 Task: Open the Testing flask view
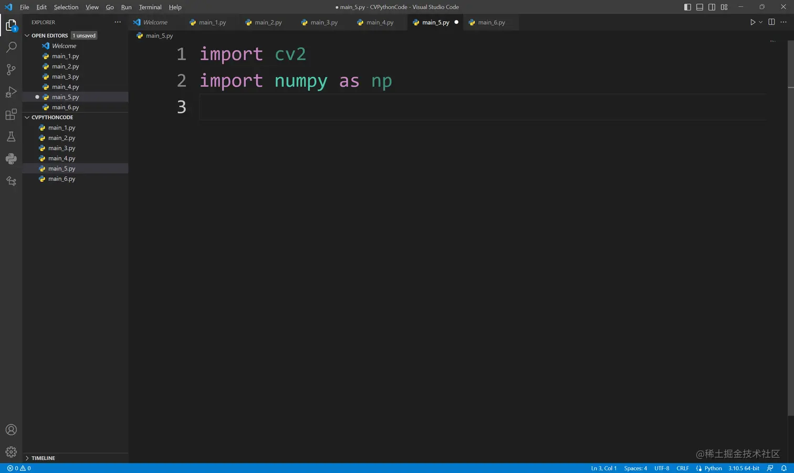(x=11, y=137)
